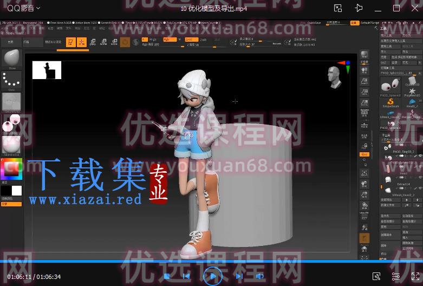The image size is (423, 286).
Task: Open the toolbox icon left of settings
Action: click(376, 276)
